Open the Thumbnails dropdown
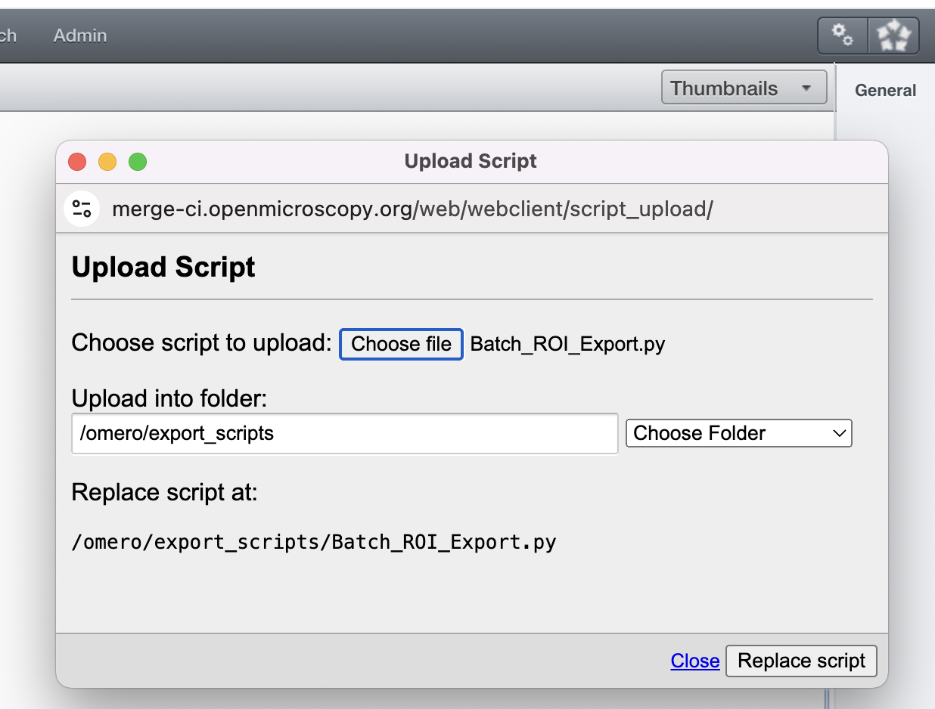This screenshot has width=935, height=709. 728,87
